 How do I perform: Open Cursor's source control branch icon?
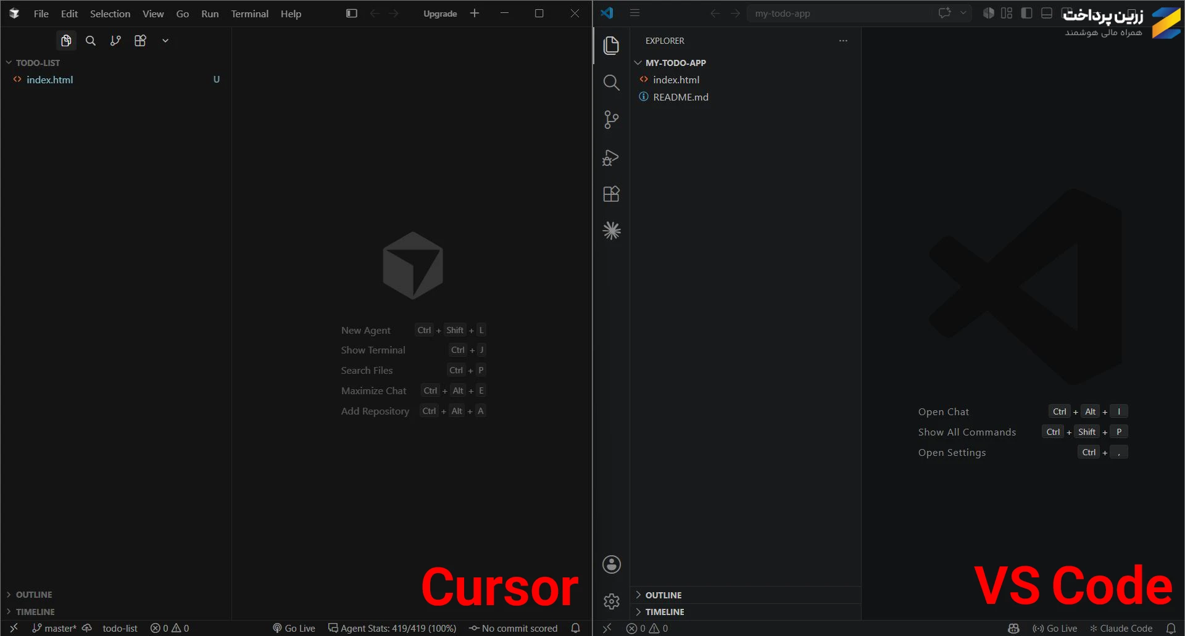[x=115, y=41]
